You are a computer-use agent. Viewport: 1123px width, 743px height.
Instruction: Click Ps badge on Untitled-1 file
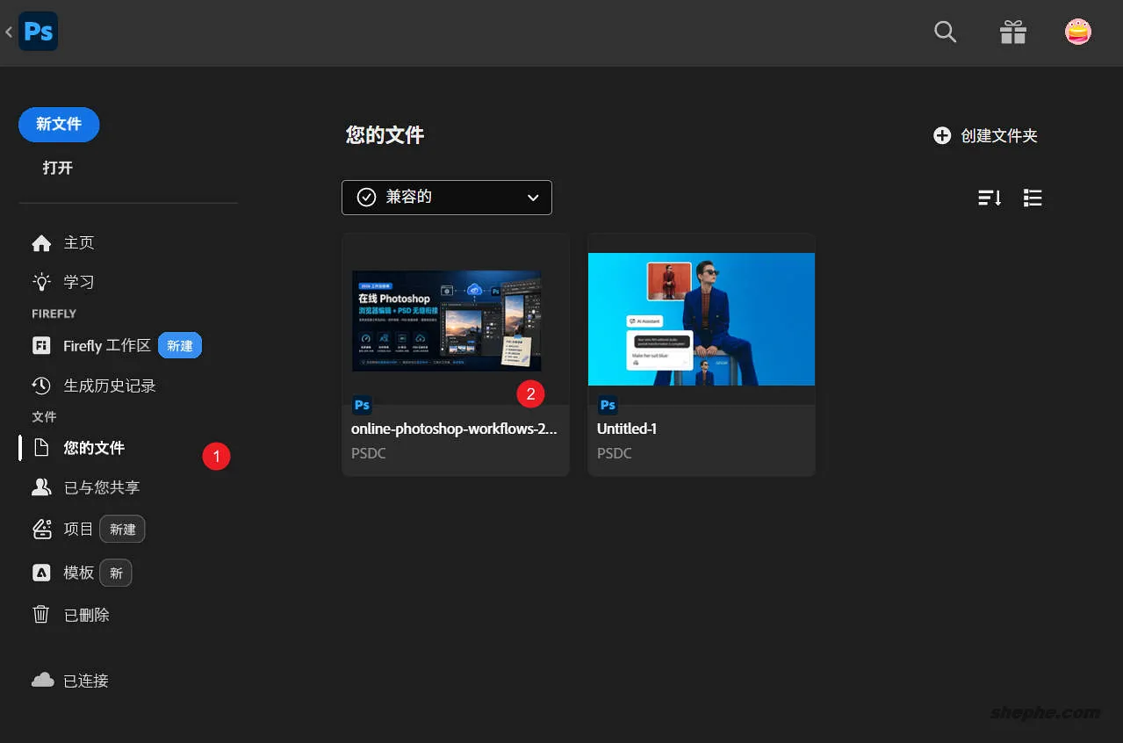point(608,405)
